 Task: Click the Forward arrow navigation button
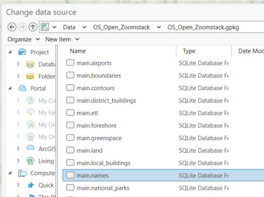point(22,27)
